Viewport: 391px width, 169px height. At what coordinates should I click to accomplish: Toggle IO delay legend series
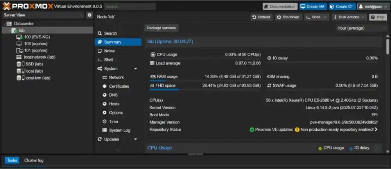pos(359,148)
